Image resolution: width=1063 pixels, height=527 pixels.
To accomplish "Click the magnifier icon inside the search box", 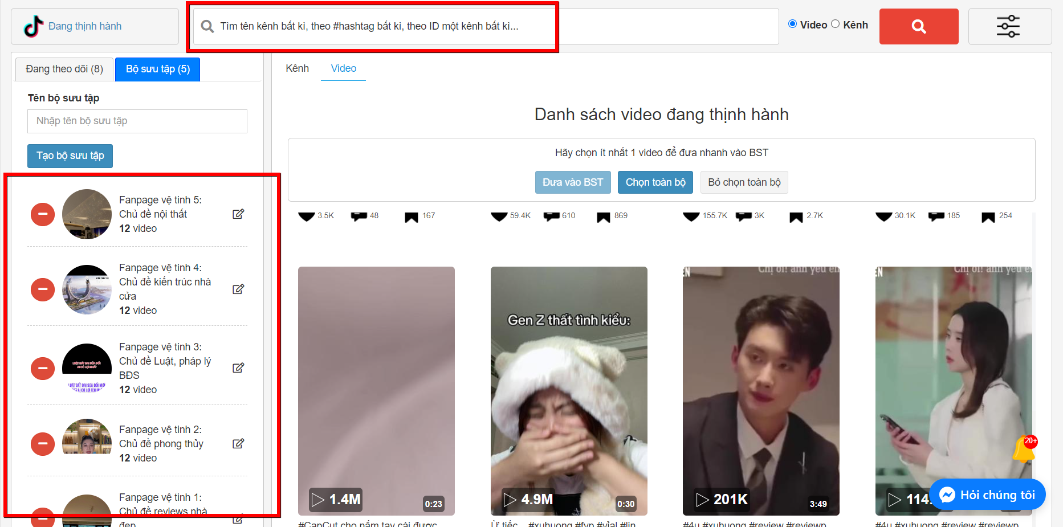I will (207, 26).
